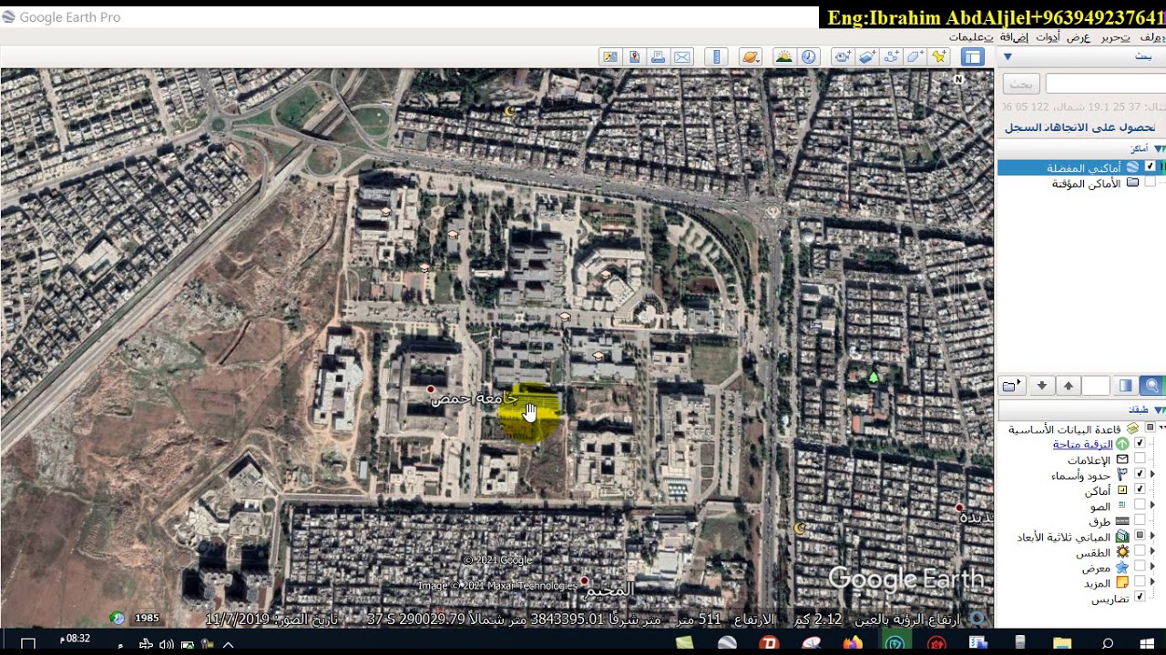Toggle the sunlight across landscape icon
Viewport: 1166px width, 655px height.
[x=783, y=56]
